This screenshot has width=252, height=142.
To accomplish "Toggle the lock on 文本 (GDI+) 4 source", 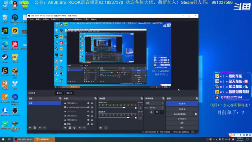I will point(92,103).
